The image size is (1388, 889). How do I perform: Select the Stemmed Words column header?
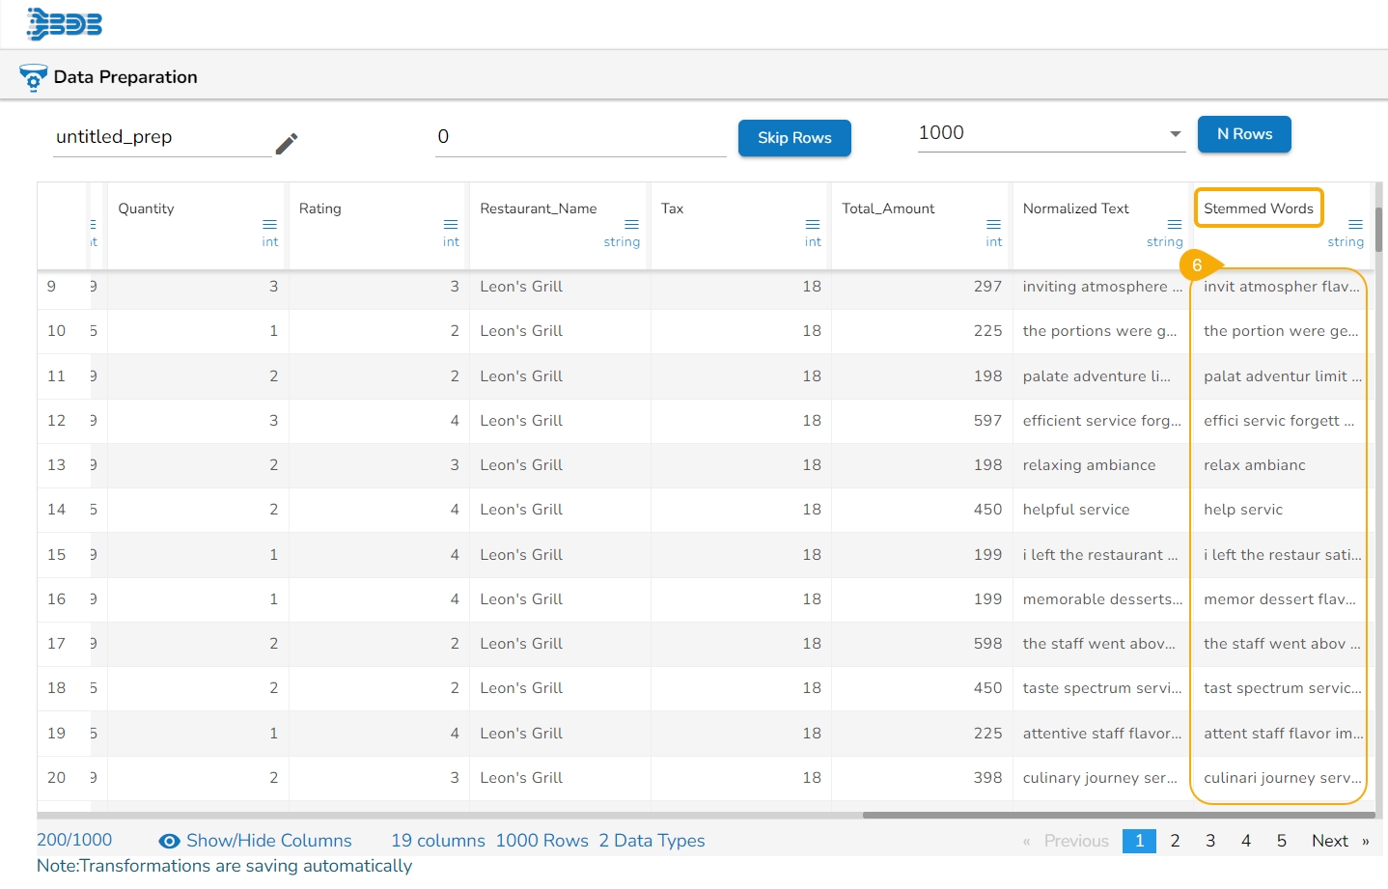[1258, 208]
